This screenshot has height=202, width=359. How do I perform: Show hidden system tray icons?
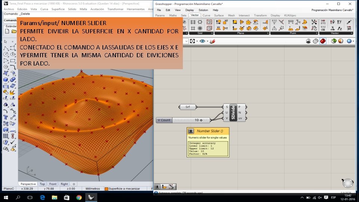click(x=302, y=198)
